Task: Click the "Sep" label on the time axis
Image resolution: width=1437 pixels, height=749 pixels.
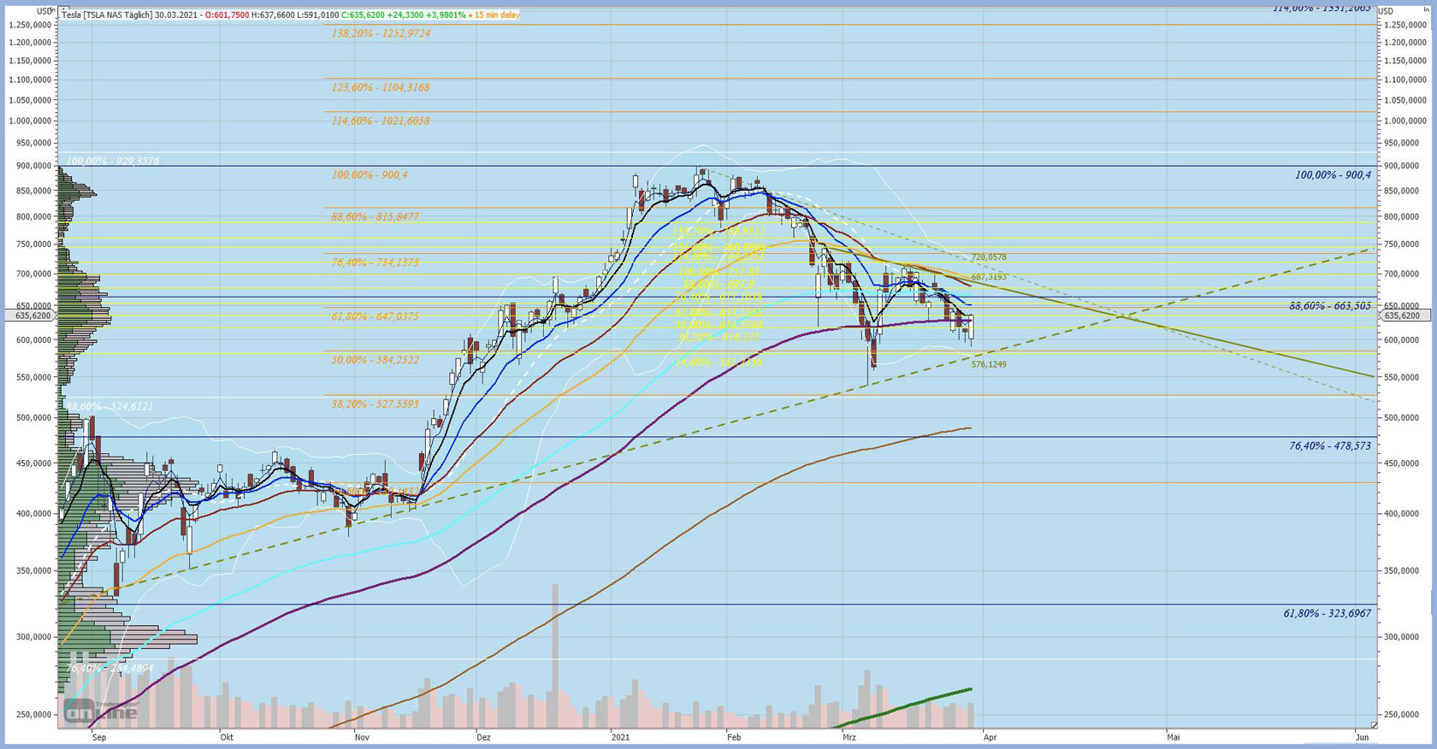Action: pos(99,736)
